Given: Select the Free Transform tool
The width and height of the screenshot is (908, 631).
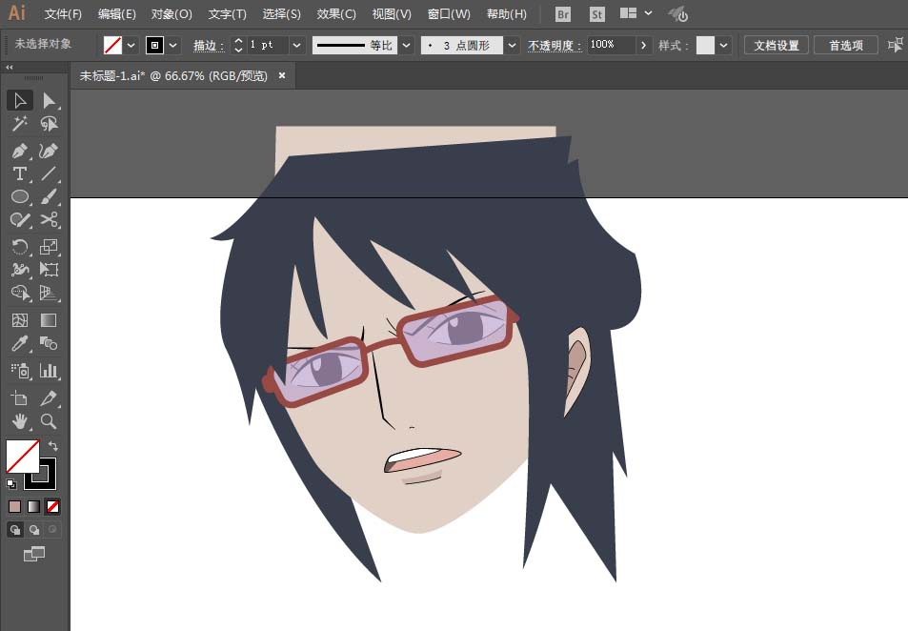Looking at the screenshot, I should (x=49, y=270).
